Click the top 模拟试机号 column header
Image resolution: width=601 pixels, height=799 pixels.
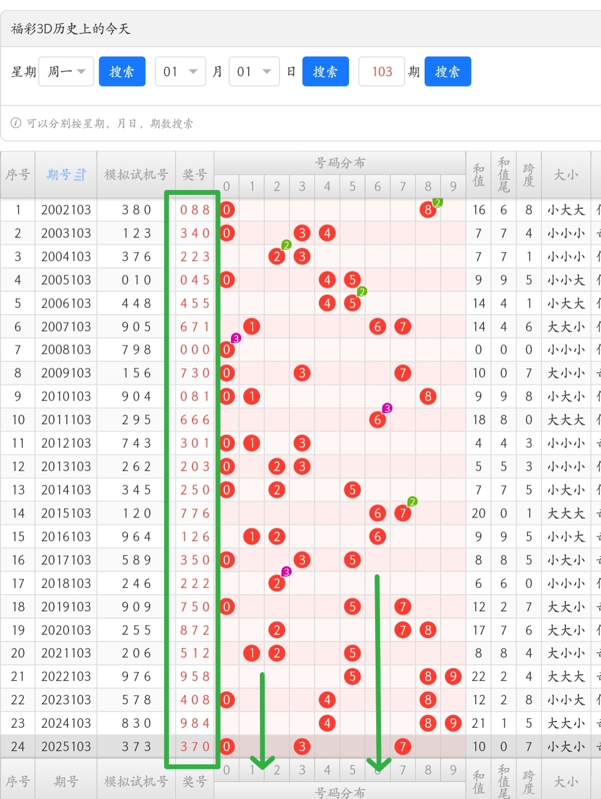136,175
